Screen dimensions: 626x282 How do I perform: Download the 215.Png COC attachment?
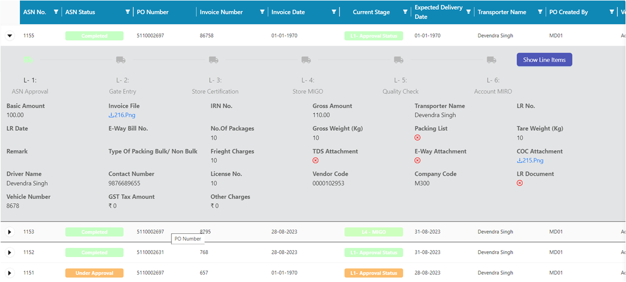point(530,161)
